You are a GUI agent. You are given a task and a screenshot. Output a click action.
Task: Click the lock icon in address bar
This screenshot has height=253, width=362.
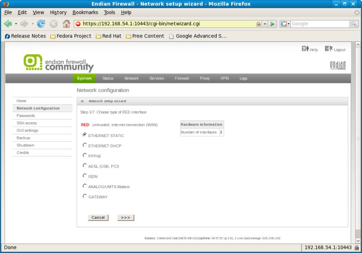click(x=258, y=24)
